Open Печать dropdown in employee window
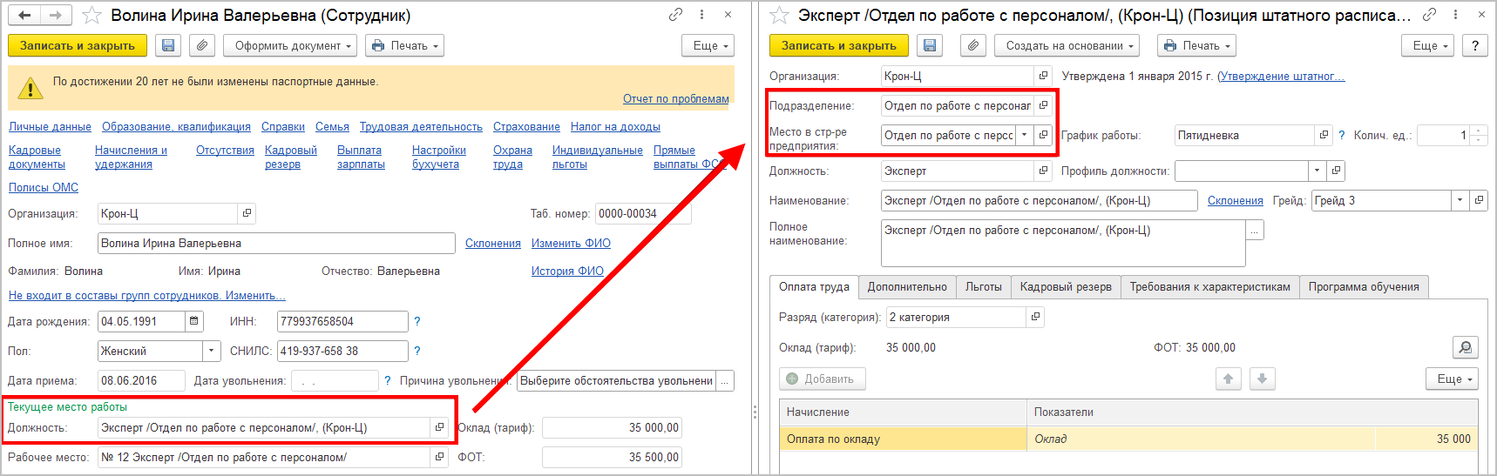This screenshot has width=1497, height=476. click(x=404, y=45)
